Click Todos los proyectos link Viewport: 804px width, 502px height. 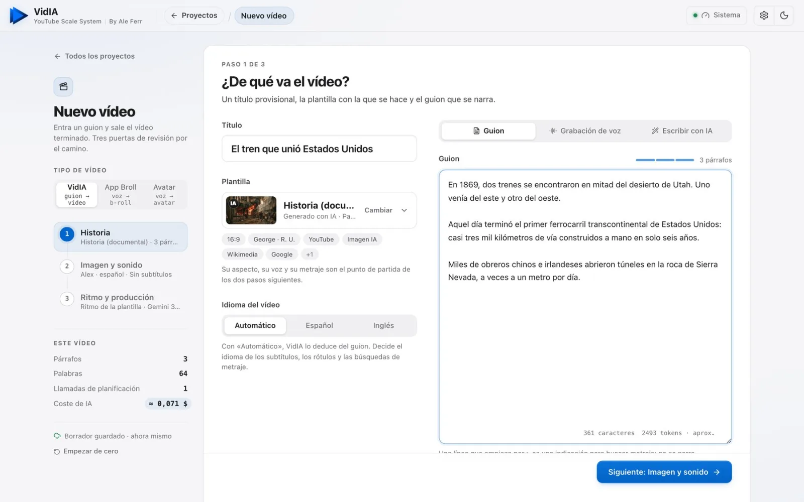coord(94,56)
